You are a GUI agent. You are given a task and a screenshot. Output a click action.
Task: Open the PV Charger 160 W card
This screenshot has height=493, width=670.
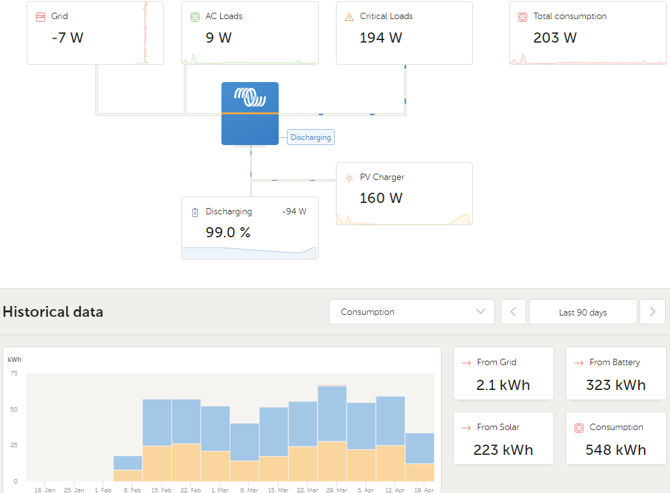[404, 193]
